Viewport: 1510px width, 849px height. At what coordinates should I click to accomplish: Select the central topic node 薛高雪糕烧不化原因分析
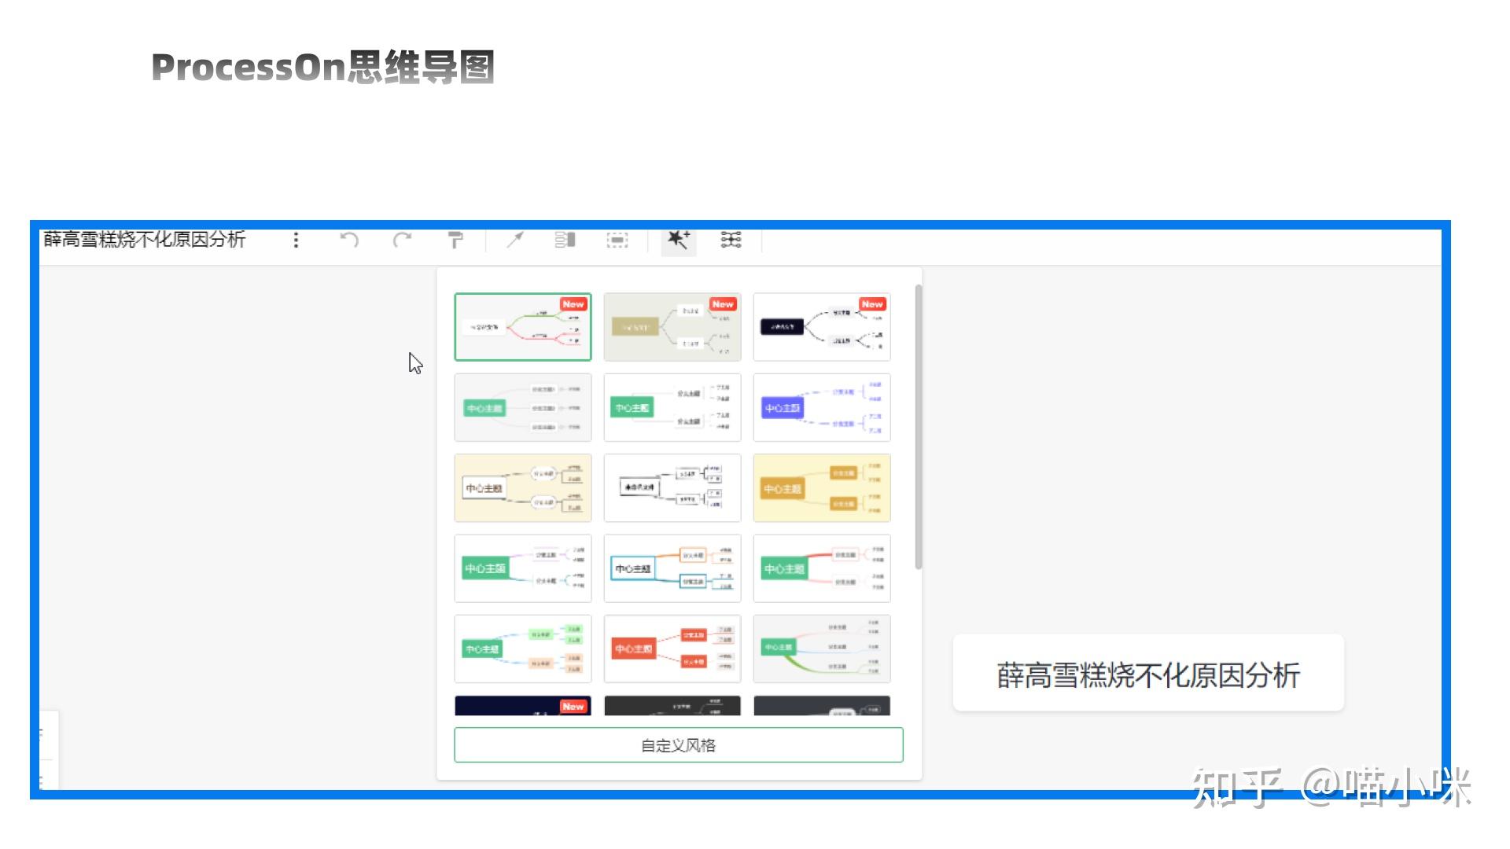[x=1148, y=674]
